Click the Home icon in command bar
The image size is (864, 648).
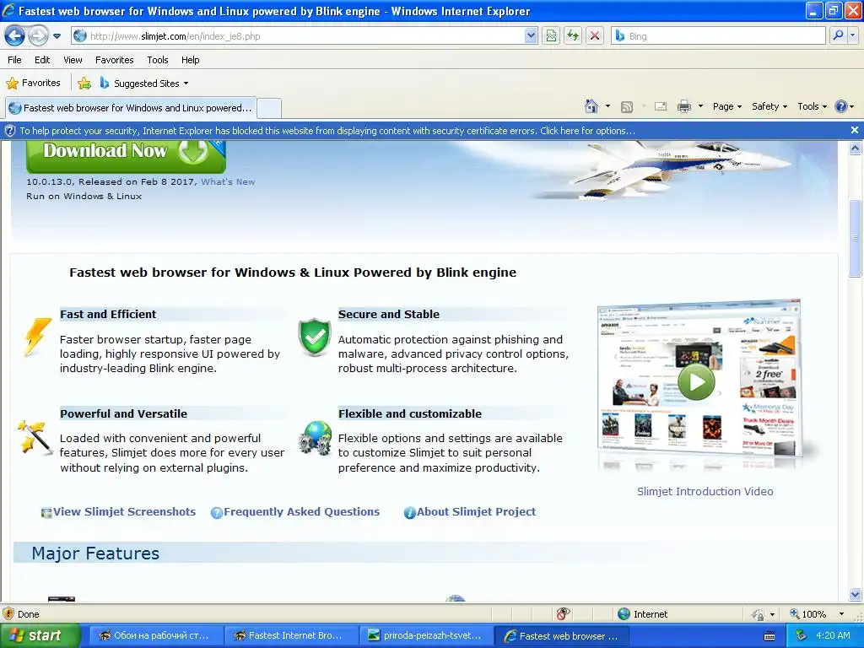click(x=591, y=106)
